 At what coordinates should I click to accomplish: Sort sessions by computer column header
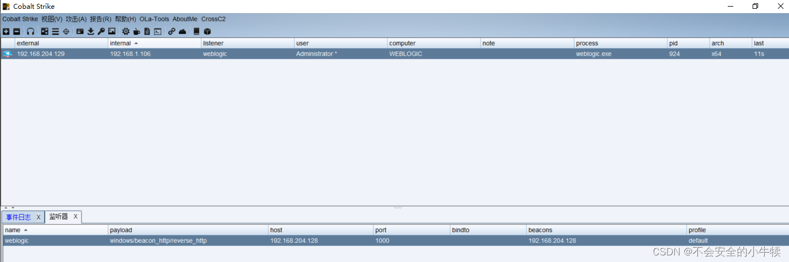click(x=434, y=43)
